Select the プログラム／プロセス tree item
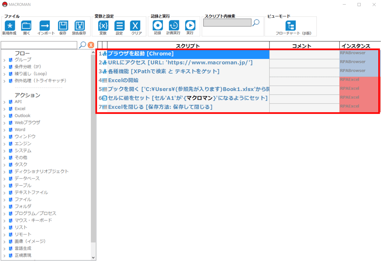Viewport: 381px width, 261px height. [35, 213]
